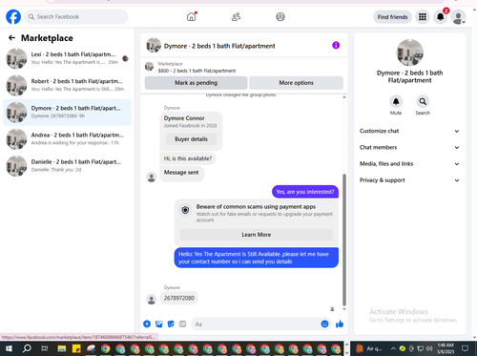Click the 'Yes, are you interested?' message

point(305,192)
